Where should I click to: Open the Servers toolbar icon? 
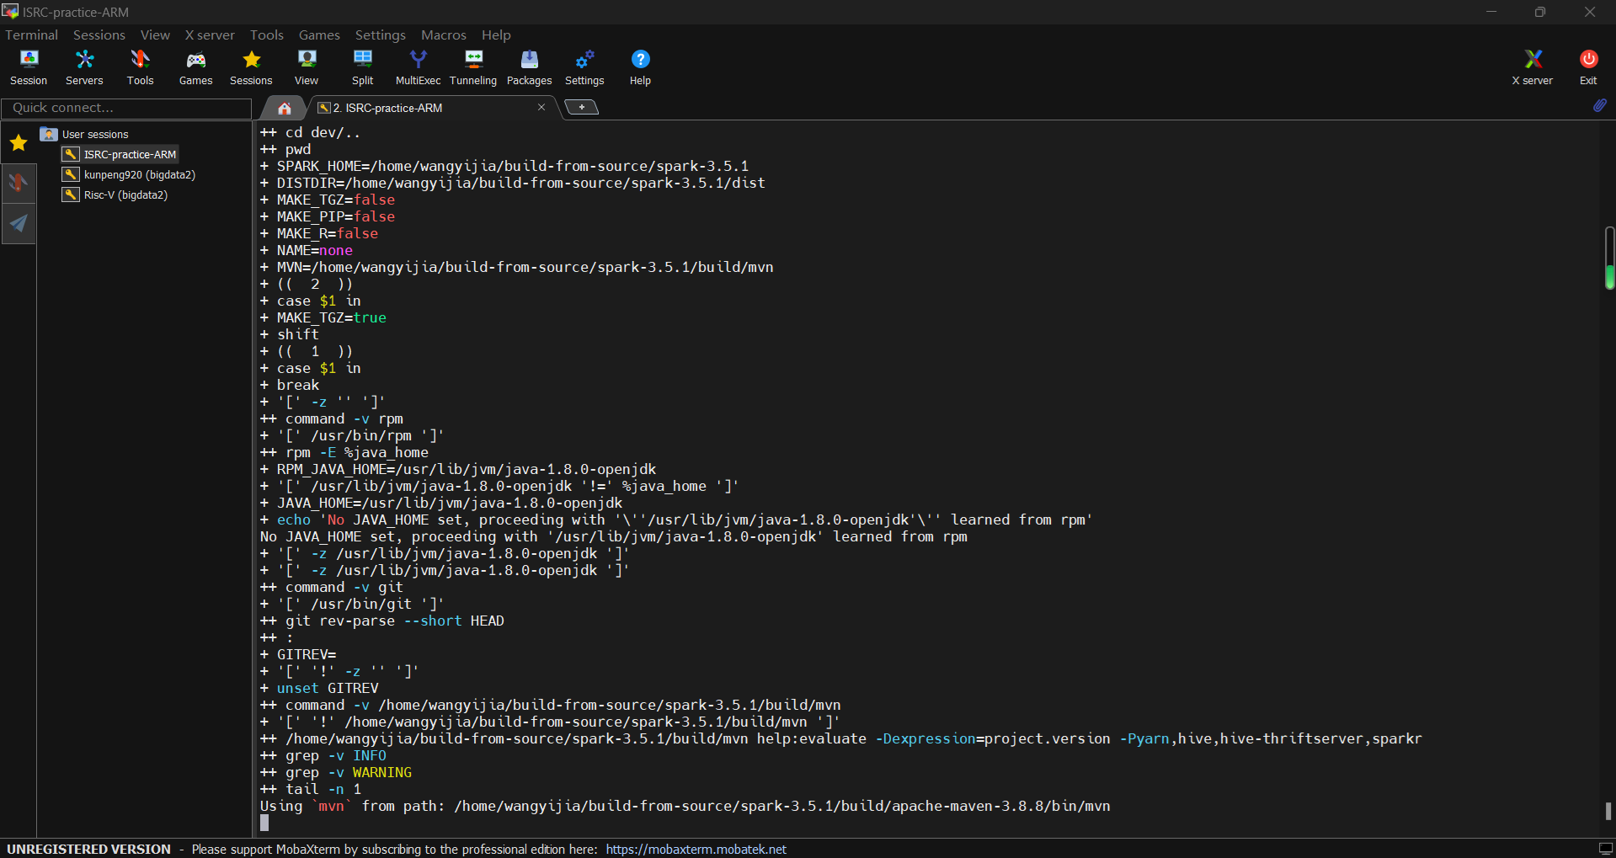(84, 67)
